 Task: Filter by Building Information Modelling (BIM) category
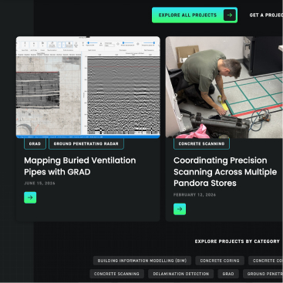(142, 261)
